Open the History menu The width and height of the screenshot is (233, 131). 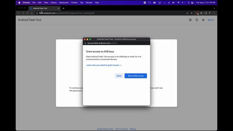pyautogui.click(x=54, y=3)
